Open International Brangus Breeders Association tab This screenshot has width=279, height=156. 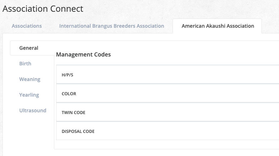tap(111, 26)
